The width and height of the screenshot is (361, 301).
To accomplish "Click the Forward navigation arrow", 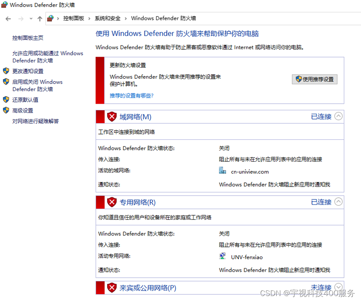I will [21, 19].
